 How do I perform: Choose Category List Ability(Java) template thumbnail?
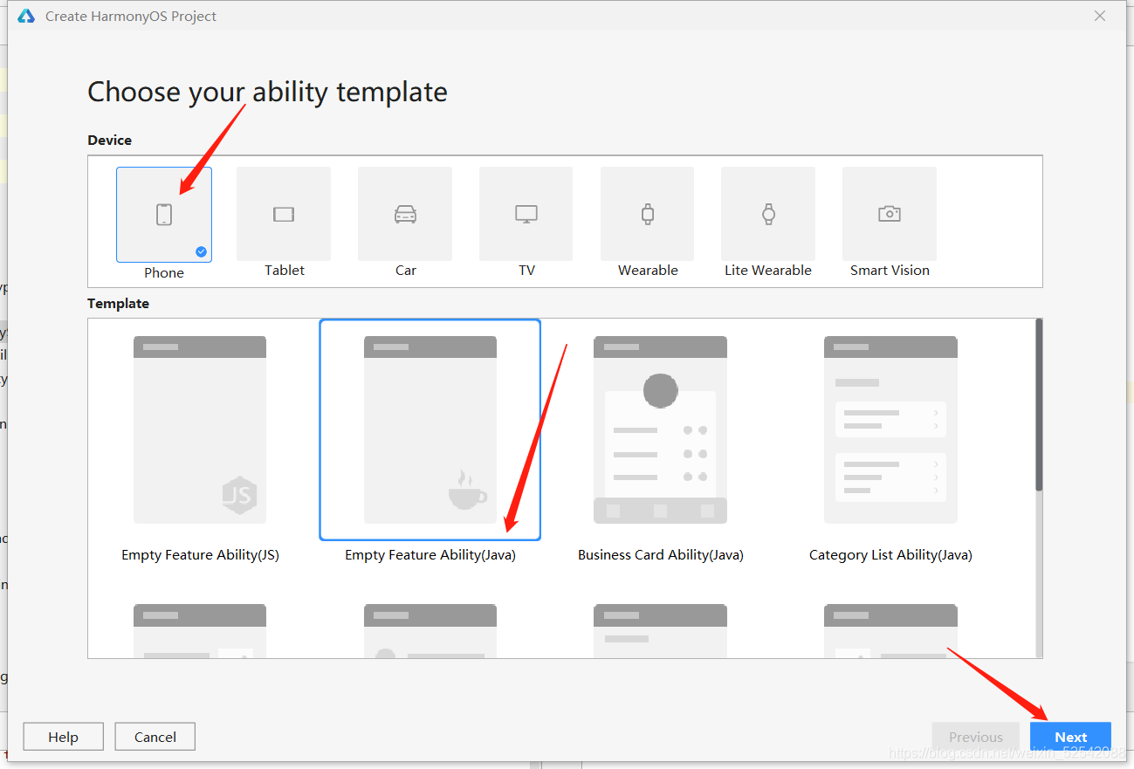[890, 430]
